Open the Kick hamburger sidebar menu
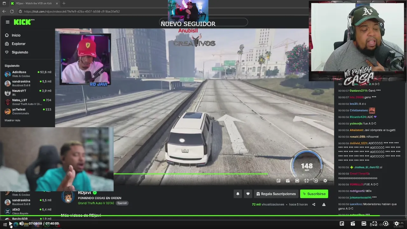Viewport: 407px width, 229px height. click(x=8, y=22)
